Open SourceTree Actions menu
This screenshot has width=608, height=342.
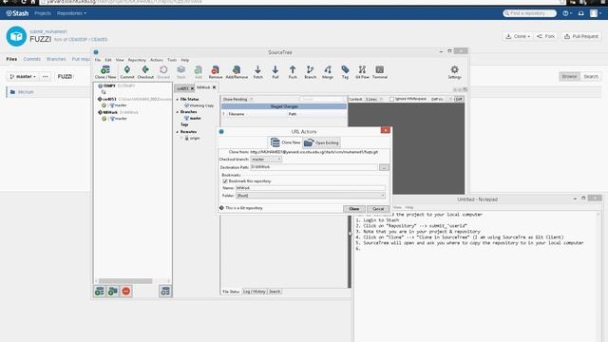coord(157,60)
